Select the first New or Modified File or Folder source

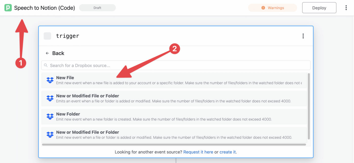(174, 99)
